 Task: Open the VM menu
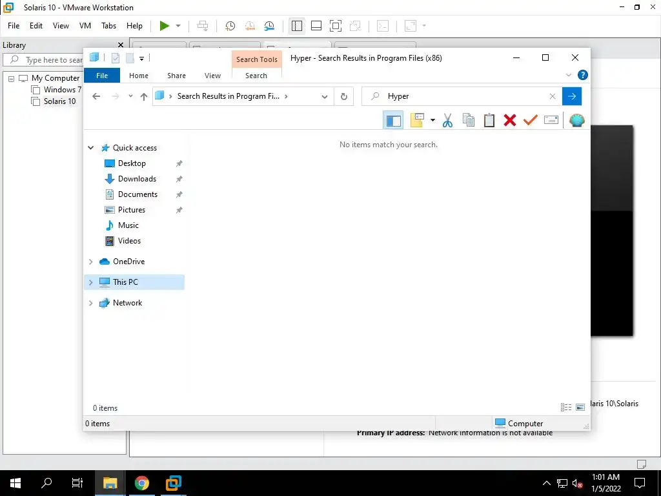85,26
